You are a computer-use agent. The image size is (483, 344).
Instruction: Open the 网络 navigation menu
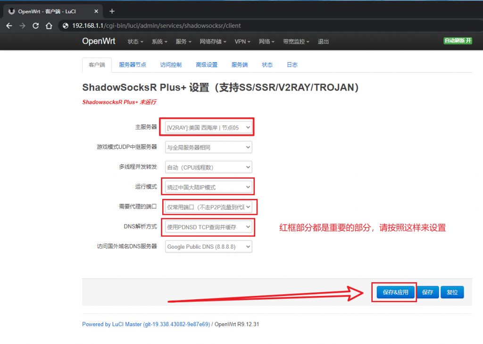tap(267, 41)
